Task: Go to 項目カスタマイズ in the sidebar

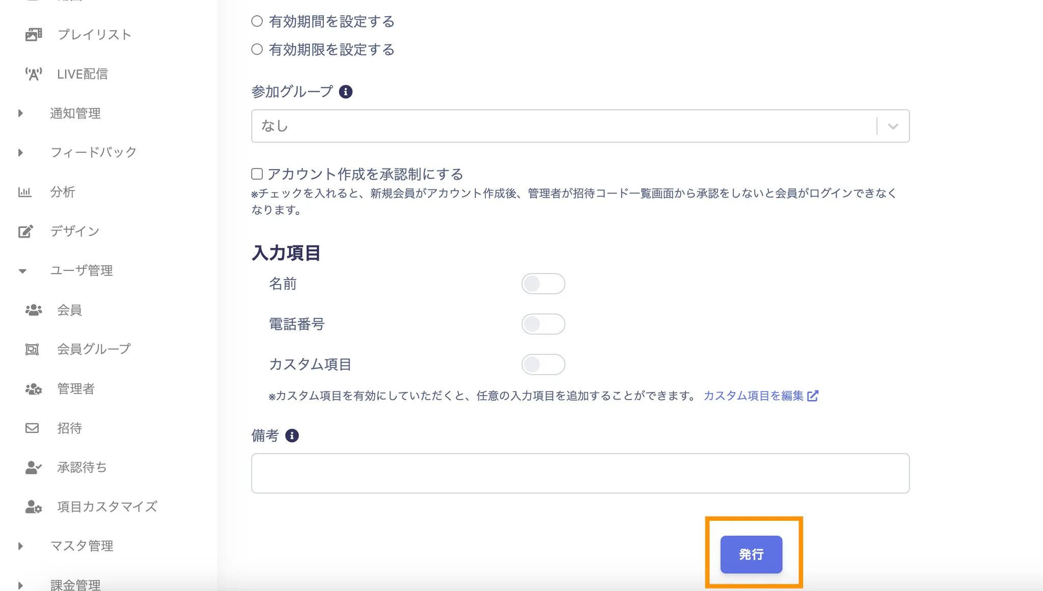Action: coord(107,507)
